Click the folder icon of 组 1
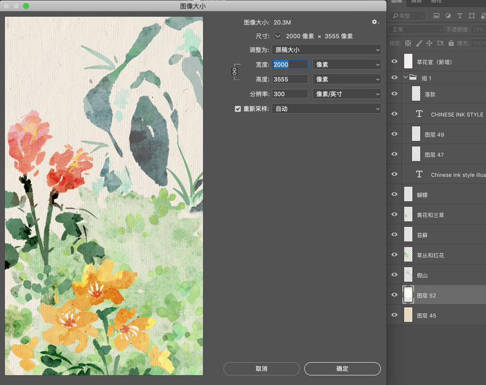 coord(413,78)
